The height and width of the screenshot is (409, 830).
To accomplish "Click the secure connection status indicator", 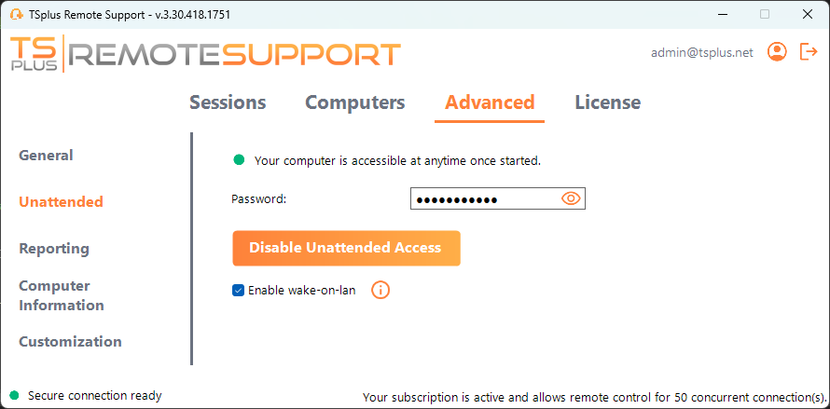I will (15, 396).
